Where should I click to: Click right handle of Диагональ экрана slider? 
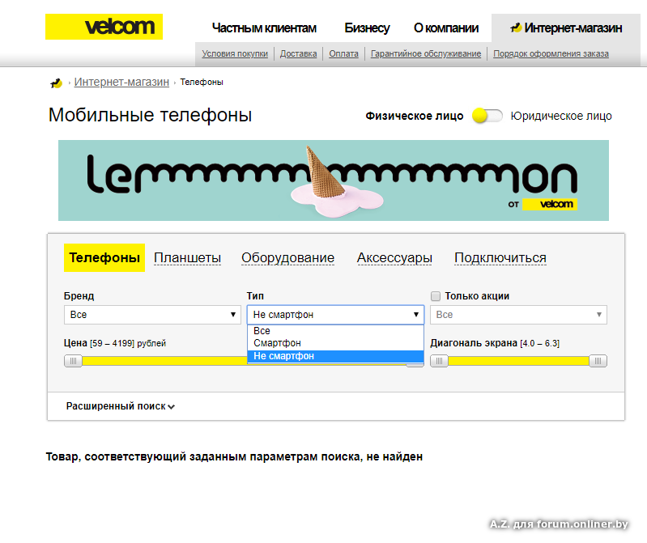[598, 361]
